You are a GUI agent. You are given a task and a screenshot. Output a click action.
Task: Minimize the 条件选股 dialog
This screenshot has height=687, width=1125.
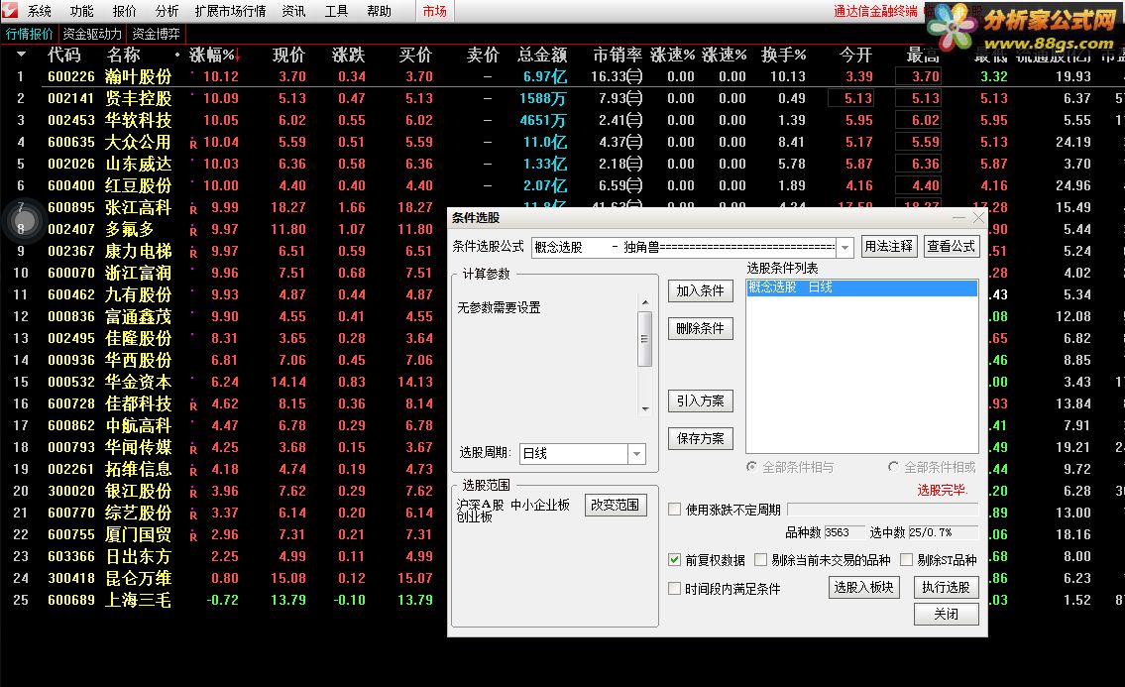(958, 217)
